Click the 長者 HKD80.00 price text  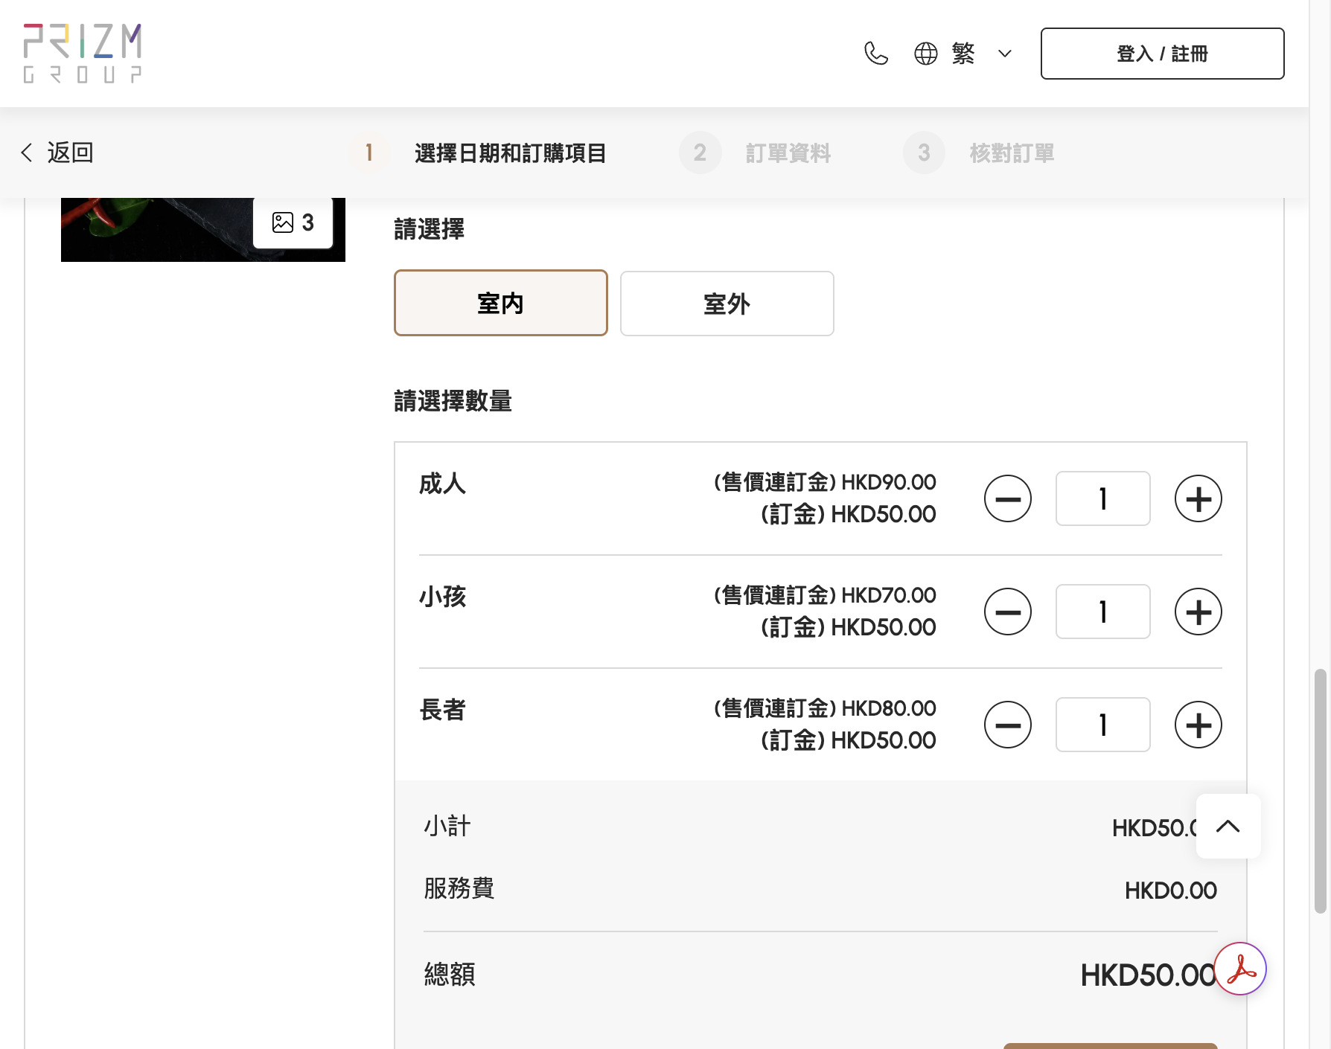tap(825, 708)
